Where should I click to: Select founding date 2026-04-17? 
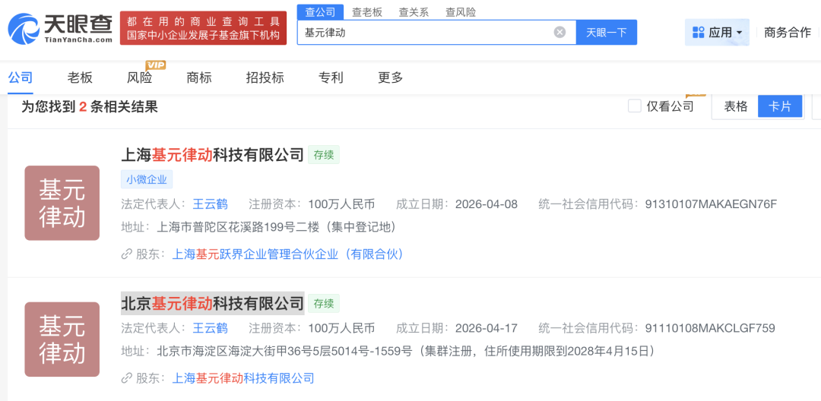pos(487,328)
